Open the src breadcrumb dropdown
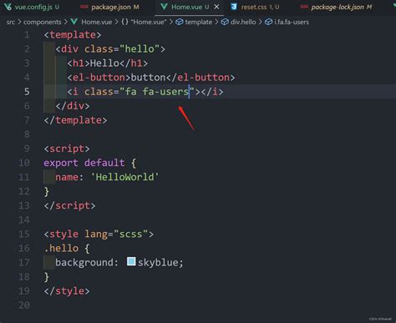 11,22
